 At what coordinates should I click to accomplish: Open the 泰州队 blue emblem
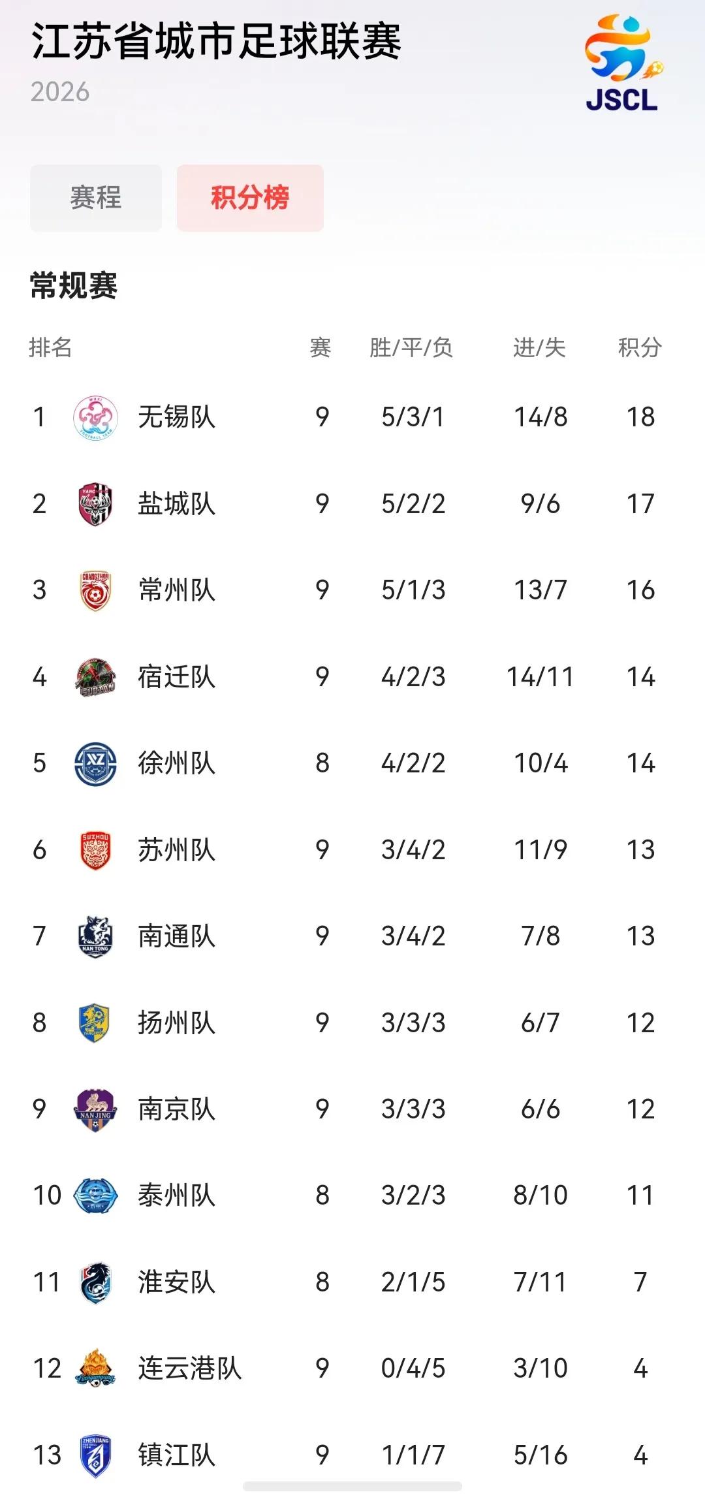click(95, 1195)
